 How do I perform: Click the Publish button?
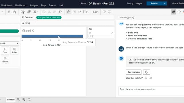tap(154, 3)
